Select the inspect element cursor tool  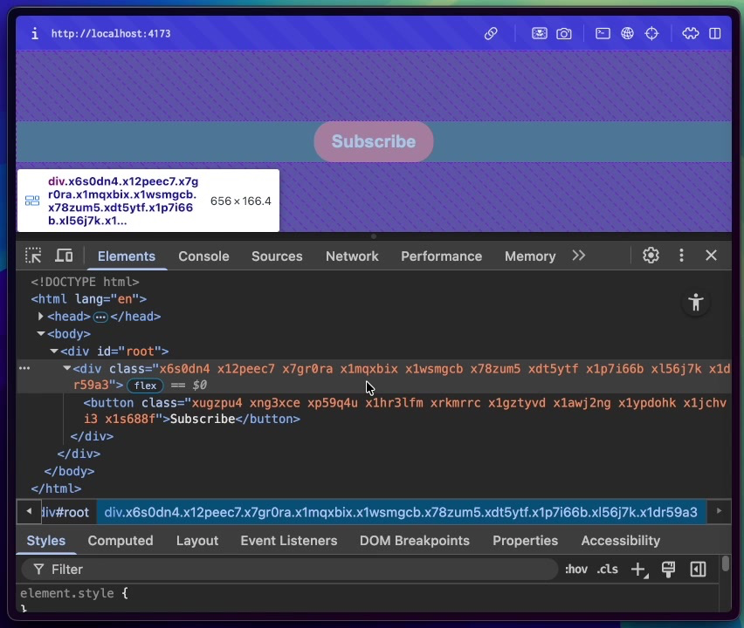pos(32,256)
